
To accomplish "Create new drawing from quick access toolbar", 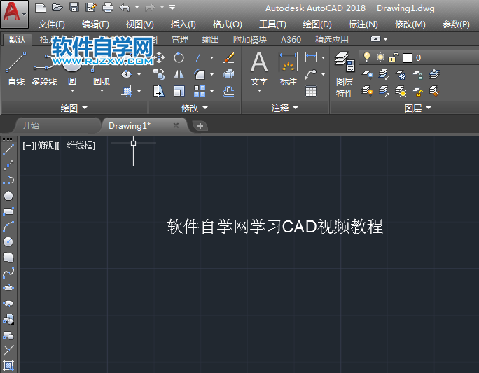I will [41, 7].
